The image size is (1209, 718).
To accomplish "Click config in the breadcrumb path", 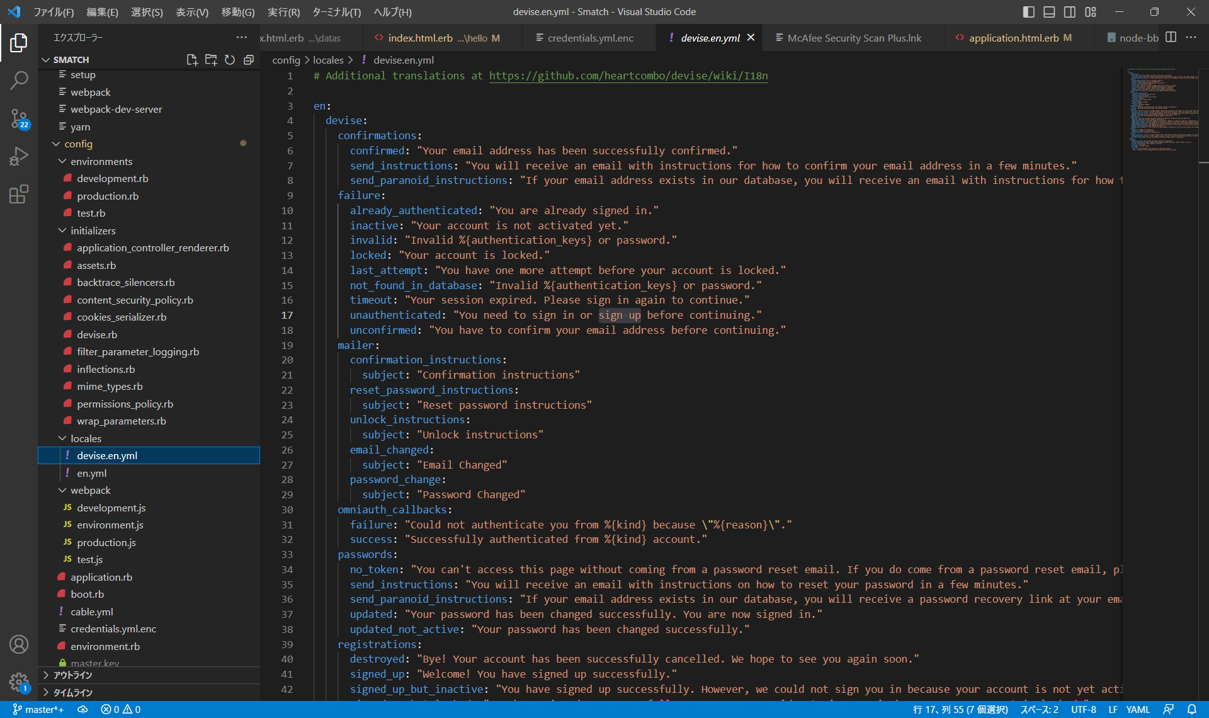I will coord(286,60).
